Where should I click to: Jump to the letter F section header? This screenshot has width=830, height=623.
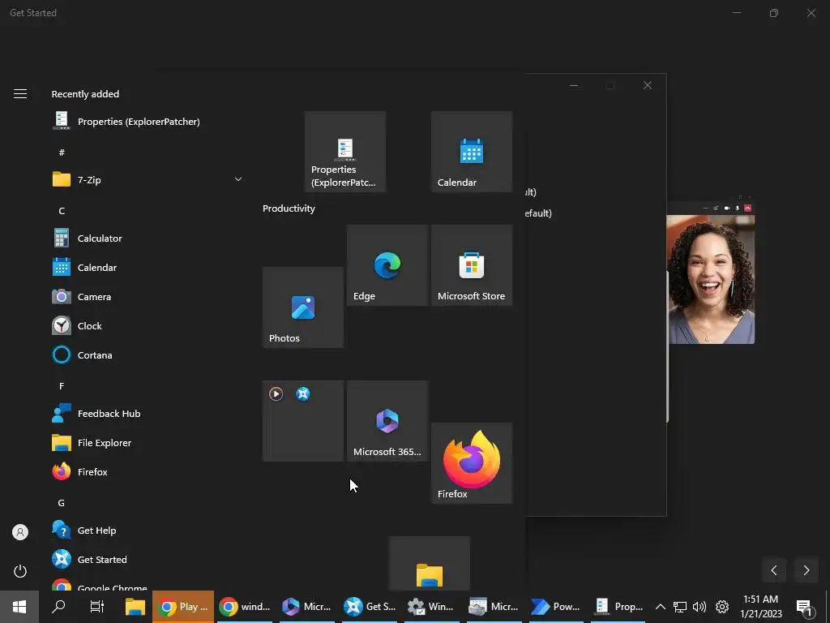click(62, 386)
